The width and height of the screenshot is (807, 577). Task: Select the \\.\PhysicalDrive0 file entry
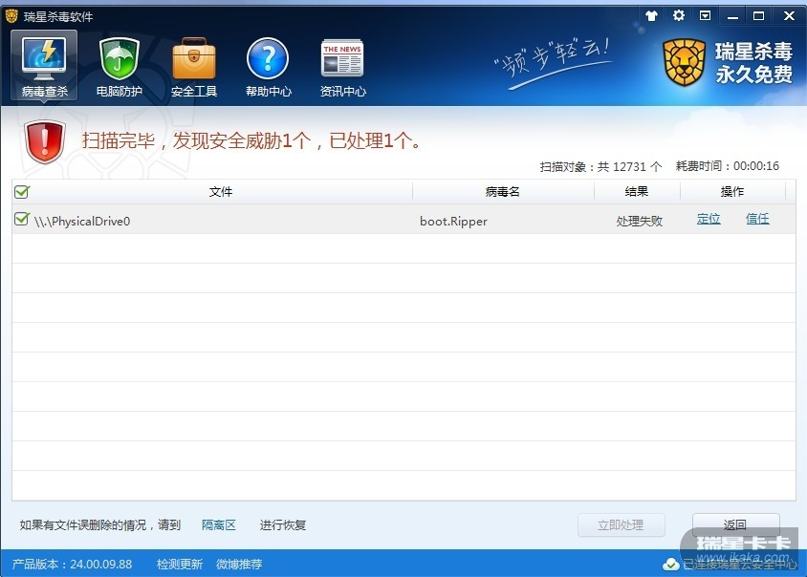click(x=82, y=221)
